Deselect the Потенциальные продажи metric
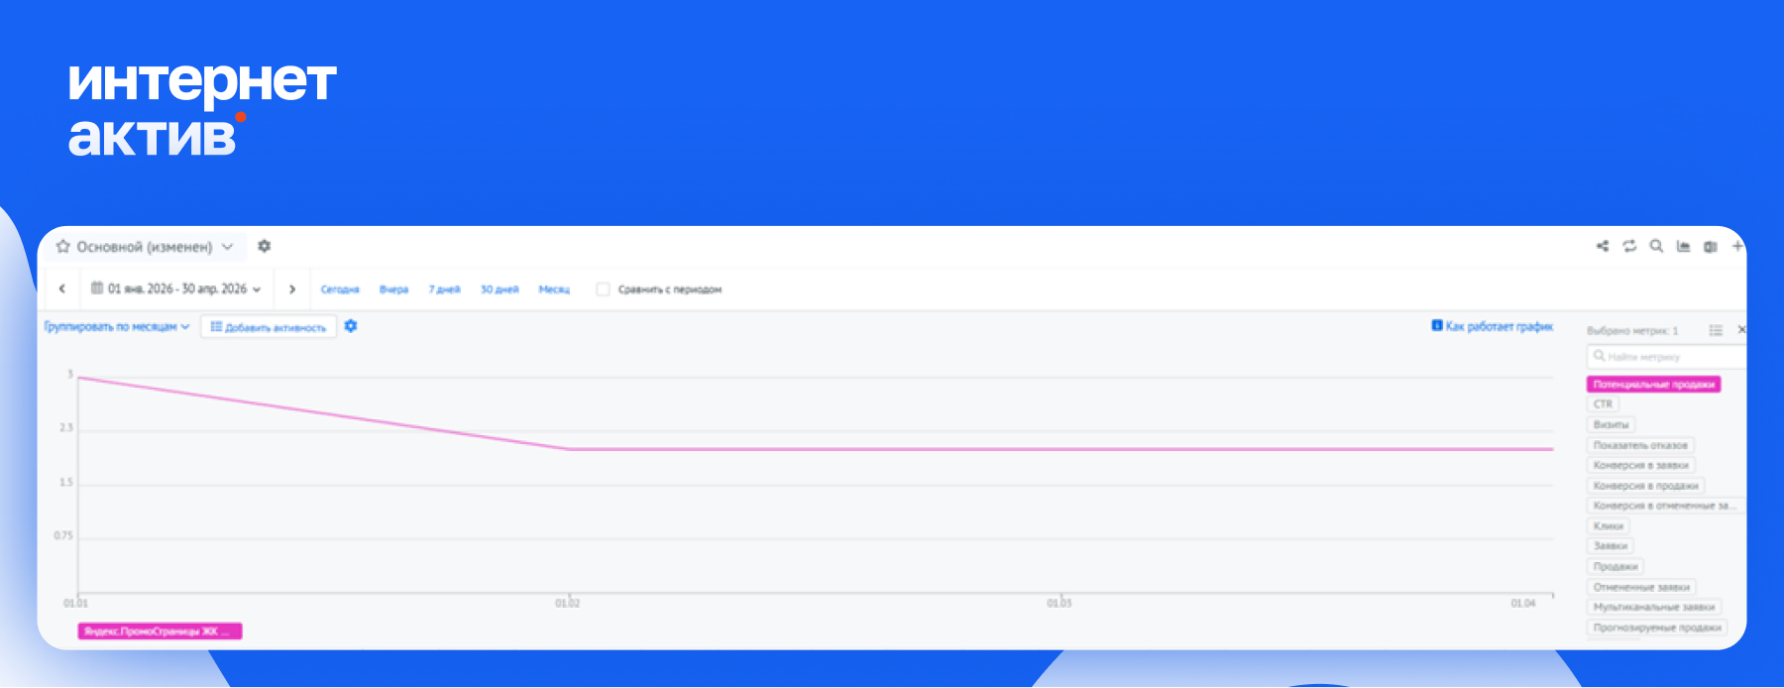1784x688 pixels. point(1653,385)
